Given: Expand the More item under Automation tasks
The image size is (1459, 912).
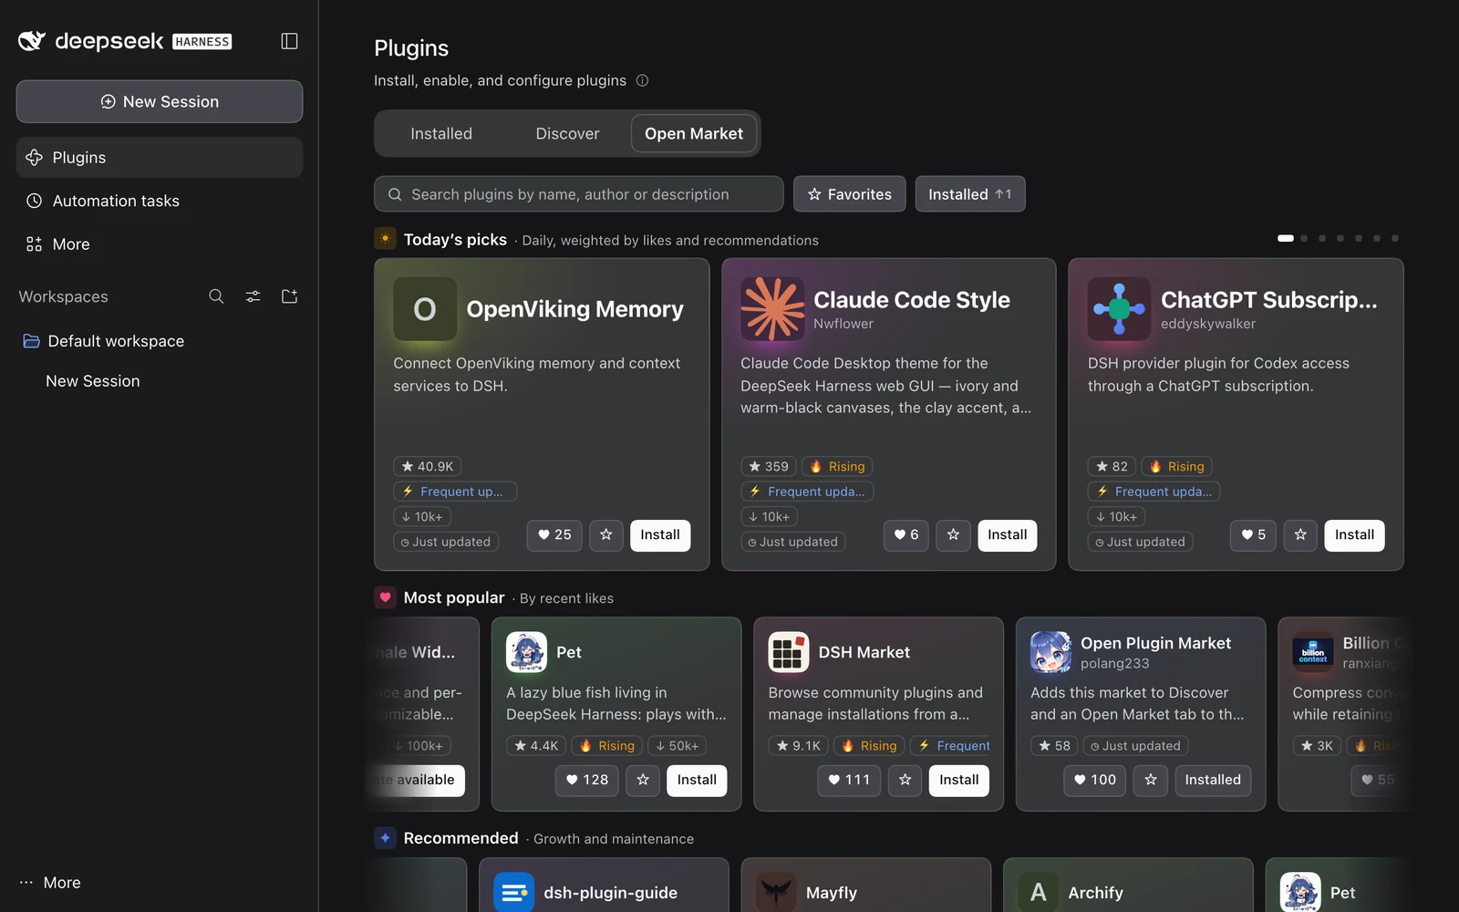Looking at the screenshot, I should click(160, 244).
